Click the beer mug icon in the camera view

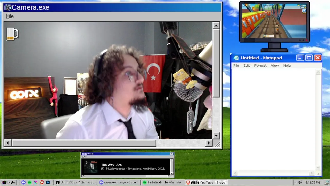(12, 34)
